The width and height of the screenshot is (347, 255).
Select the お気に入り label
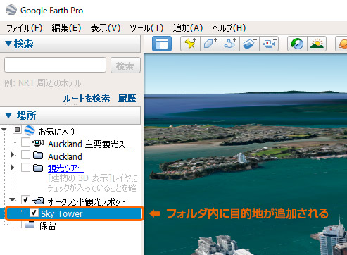(57, 131)
